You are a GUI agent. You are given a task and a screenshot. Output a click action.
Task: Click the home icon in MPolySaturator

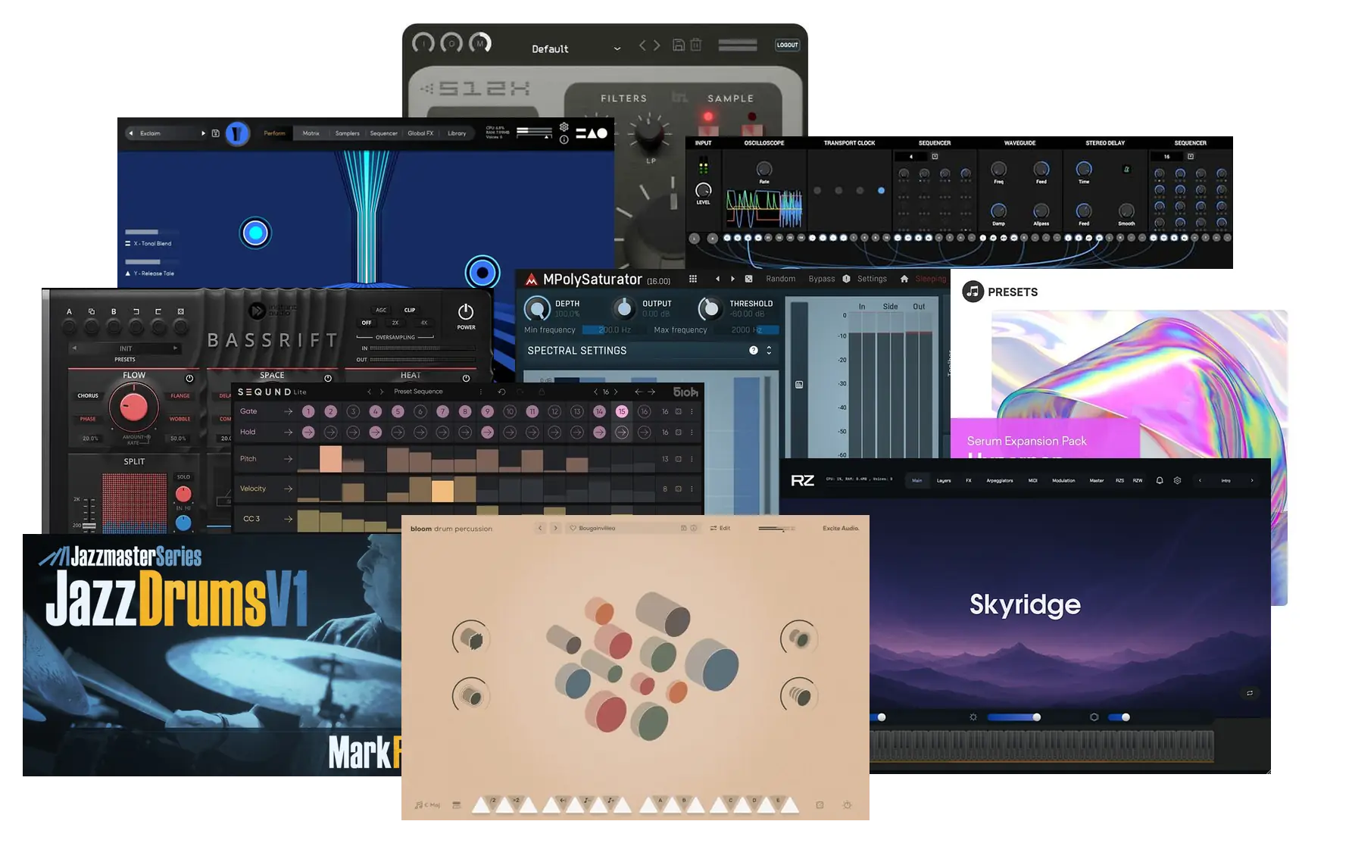pos(904,279)
